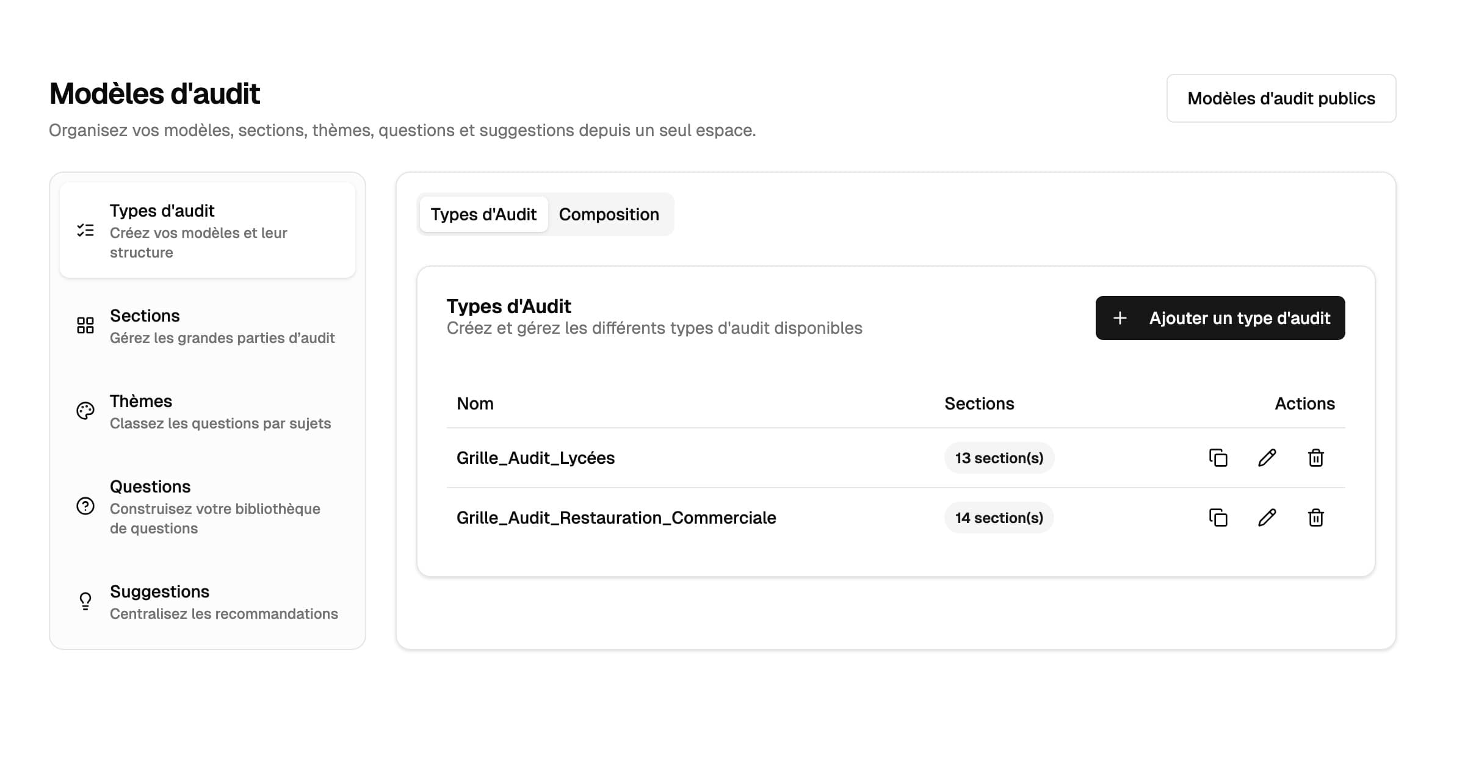This screenshot has width=1465, height=769.
Task: Copy the Grille_Audit_Restauration_Commerciale row
Action: pyautogui.click(x=1218, y=518)
